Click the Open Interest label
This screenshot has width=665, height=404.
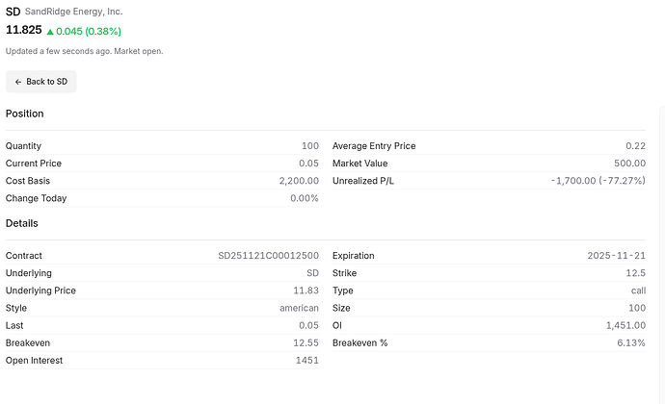[x=34, y=361]
